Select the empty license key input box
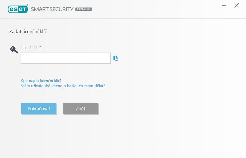246x158 pixels. pos(65,58)
